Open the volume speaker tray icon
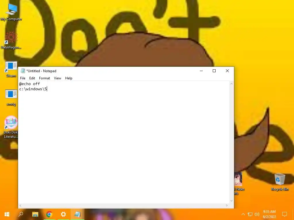294x220 pixels. 257,214
